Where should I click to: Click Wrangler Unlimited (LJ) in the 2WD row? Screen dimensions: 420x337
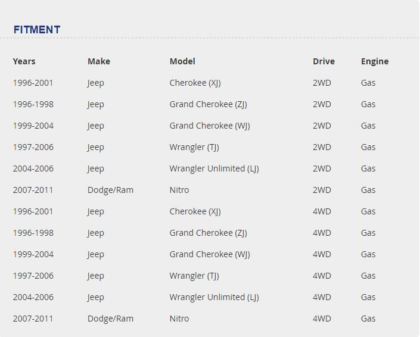214,168
